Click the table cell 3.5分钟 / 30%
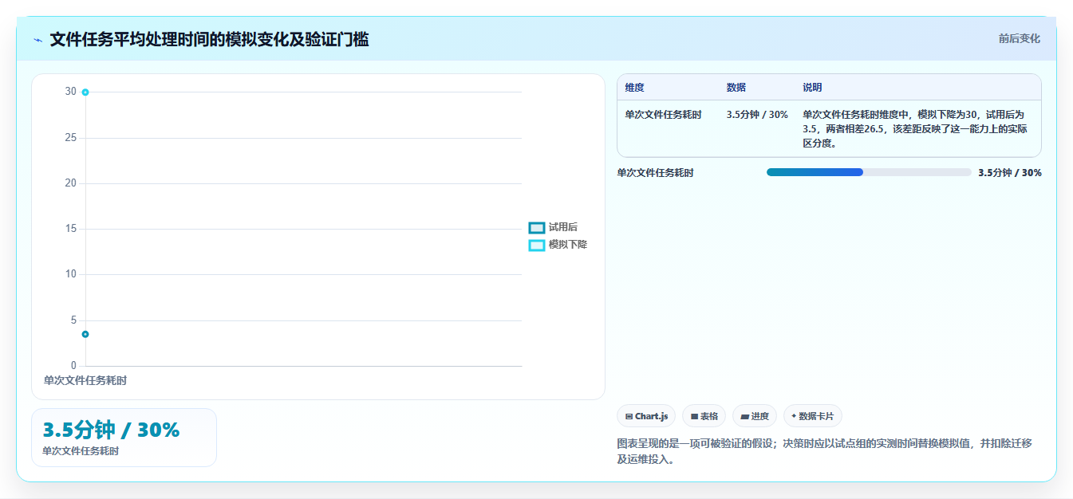Viewport: 1073px width, 499px height. 757,115
